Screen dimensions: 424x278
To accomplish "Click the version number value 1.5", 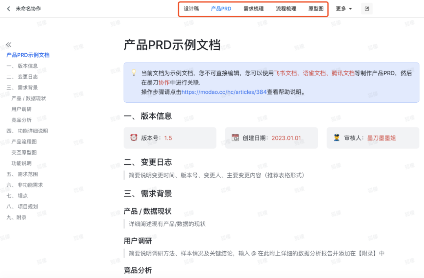I will tap(168, 138).
